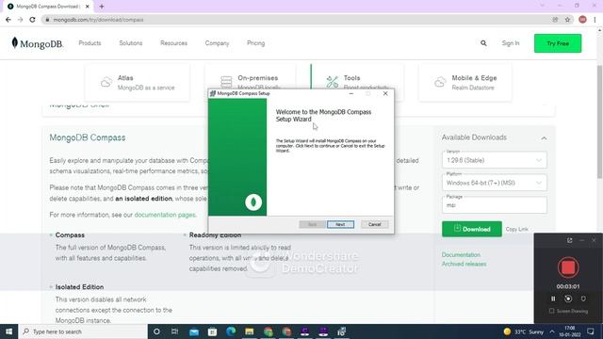Click the shield-shaped icon in recorder

(583, 299)
